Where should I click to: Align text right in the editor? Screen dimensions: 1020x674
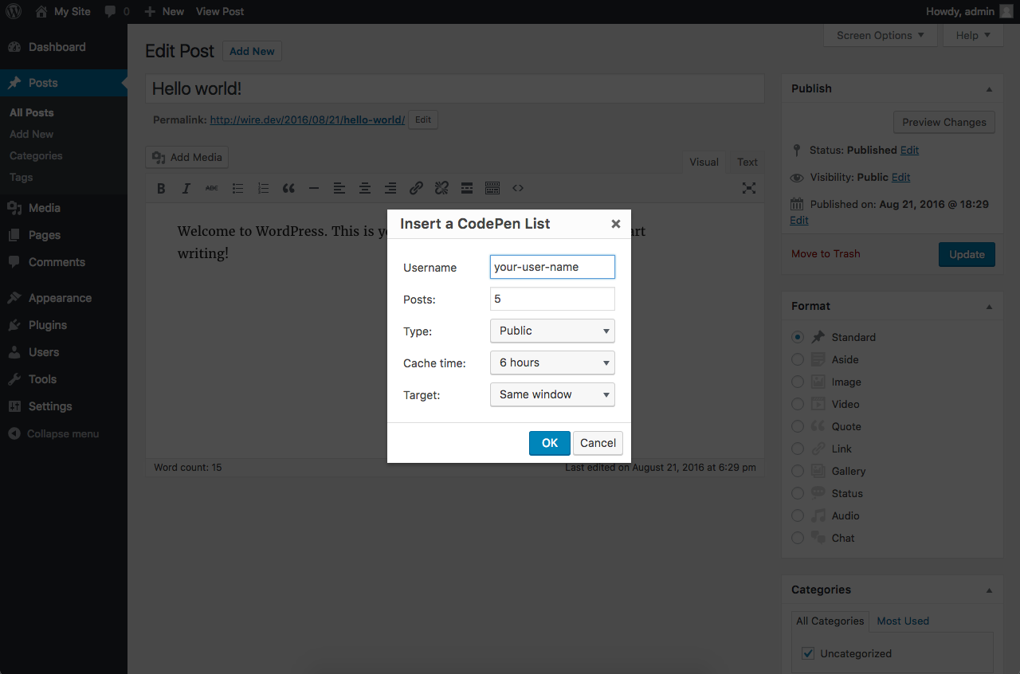(x=390, y=188)
